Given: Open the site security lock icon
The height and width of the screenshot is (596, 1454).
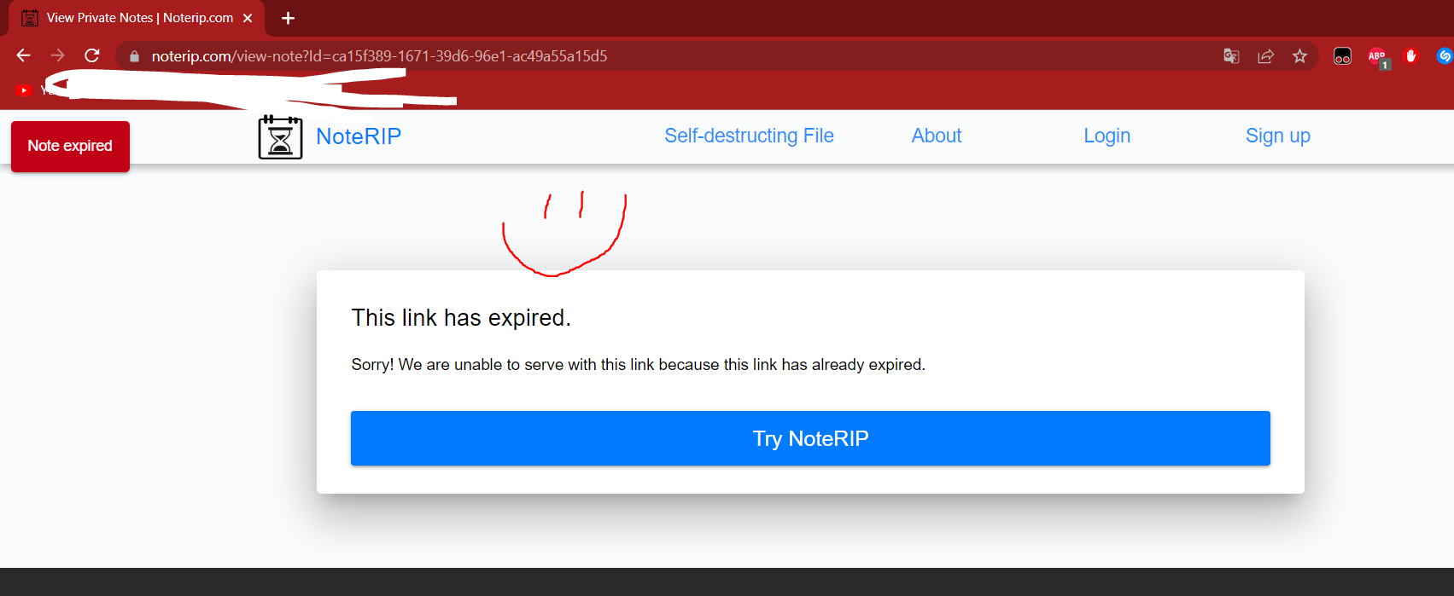Looking at the screenshot, I should [x=134, y=56].
